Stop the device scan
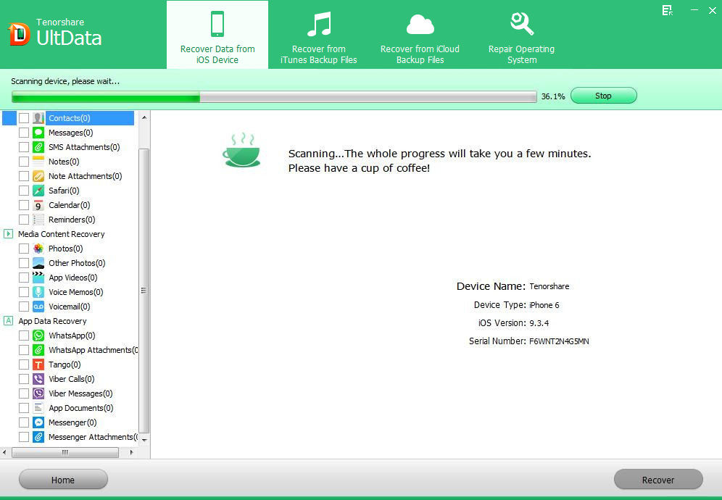Screen dimensions: 722x500 pos(604,96)
